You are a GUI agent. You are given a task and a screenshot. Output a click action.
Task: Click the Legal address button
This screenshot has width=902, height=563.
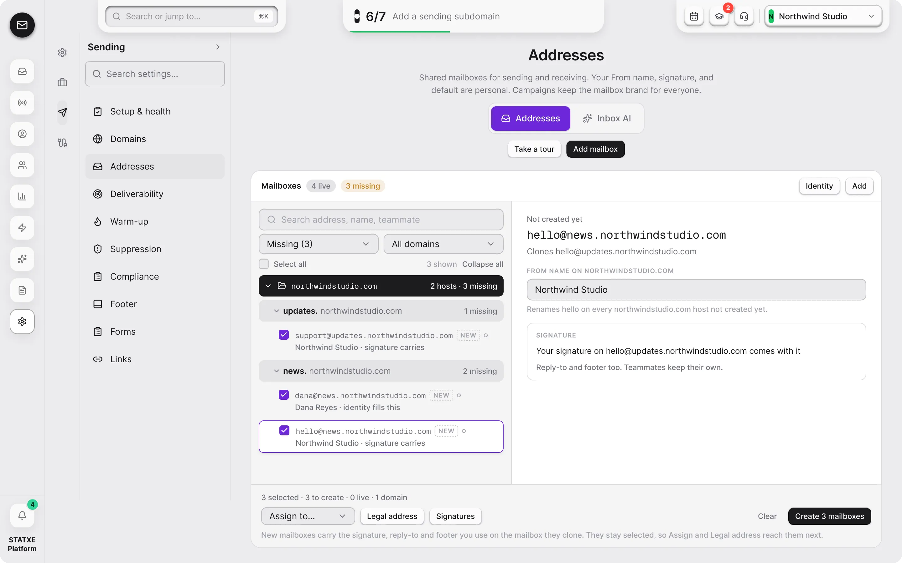click(x=392, y=516)
